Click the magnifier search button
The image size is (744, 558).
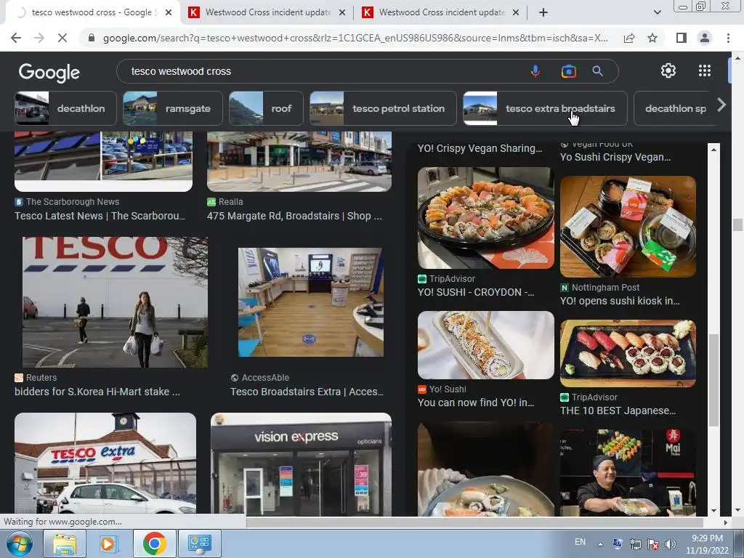point(597,71)
